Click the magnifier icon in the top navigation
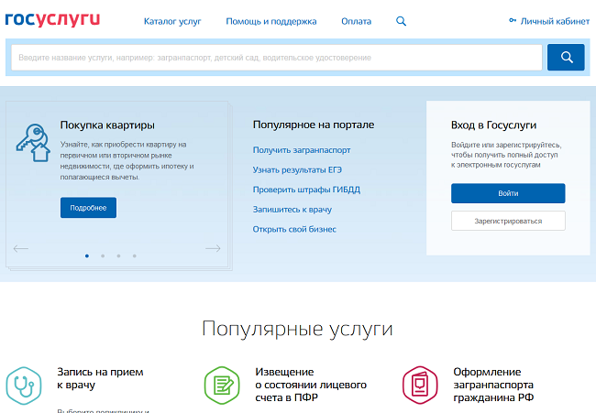The image size is (596, 413). 401,21
